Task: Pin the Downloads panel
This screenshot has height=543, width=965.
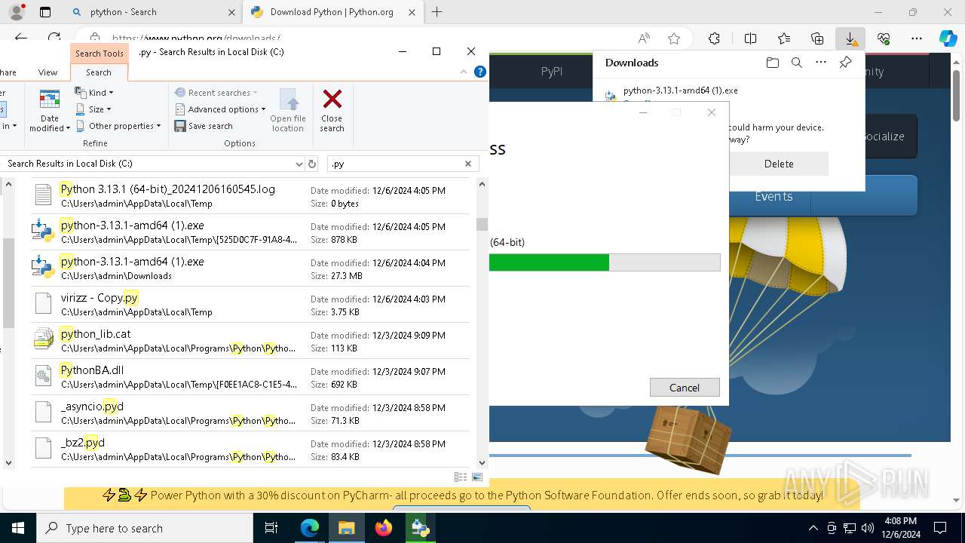Action: coord(845,63)
